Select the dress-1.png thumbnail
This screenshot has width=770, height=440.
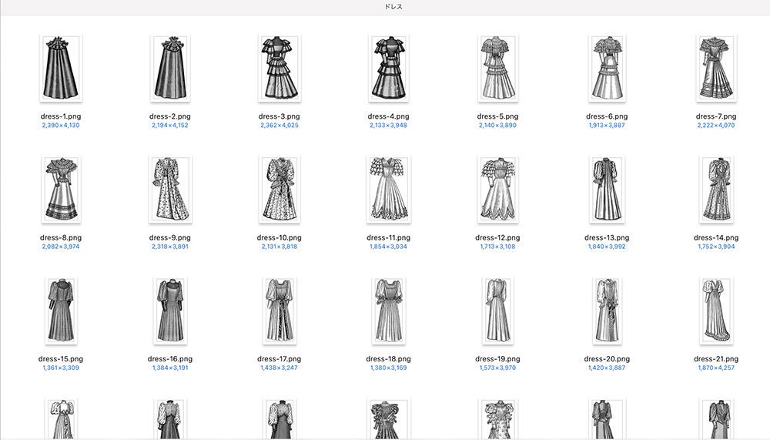coord(61,69)
